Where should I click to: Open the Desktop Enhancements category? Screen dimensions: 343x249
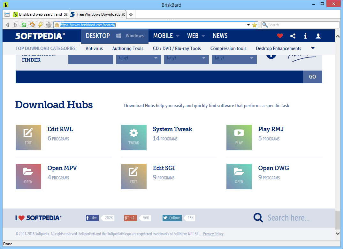tap(278, 49)
